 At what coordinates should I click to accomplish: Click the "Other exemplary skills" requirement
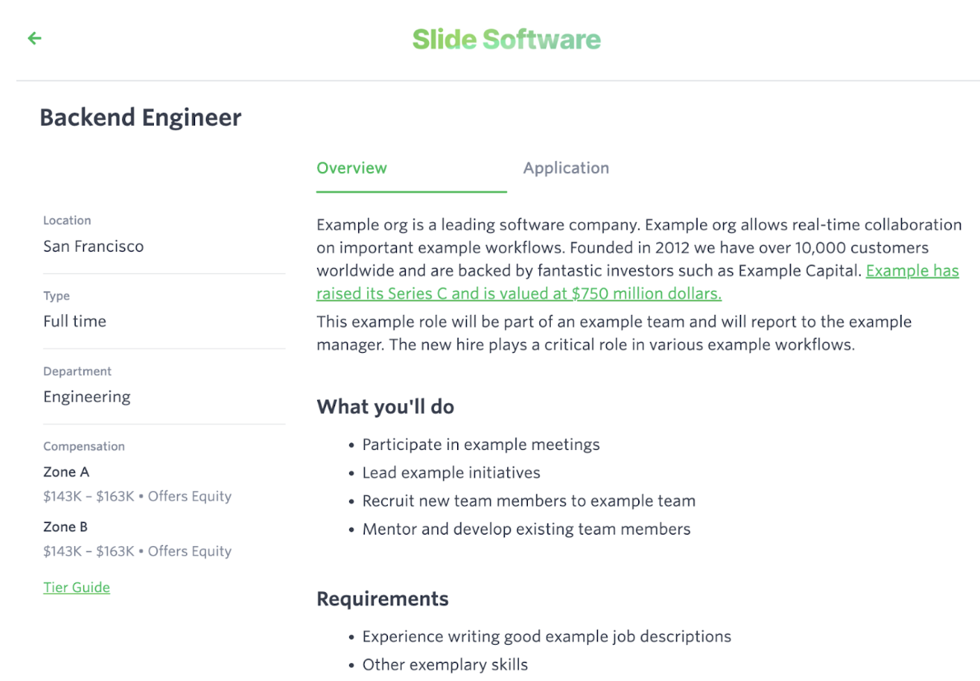(x=445, y=665)
